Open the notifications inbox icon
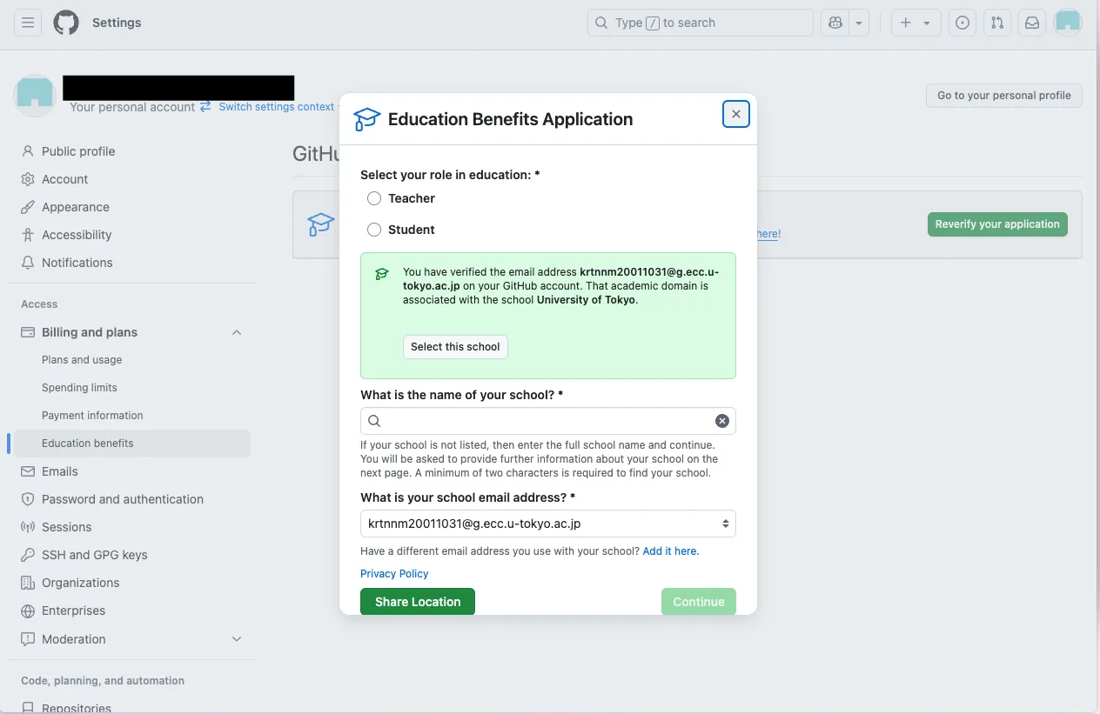Image resolution: width=1100 pixels, height=714 pixels. pyautogui.click(x=1032, y=23)
